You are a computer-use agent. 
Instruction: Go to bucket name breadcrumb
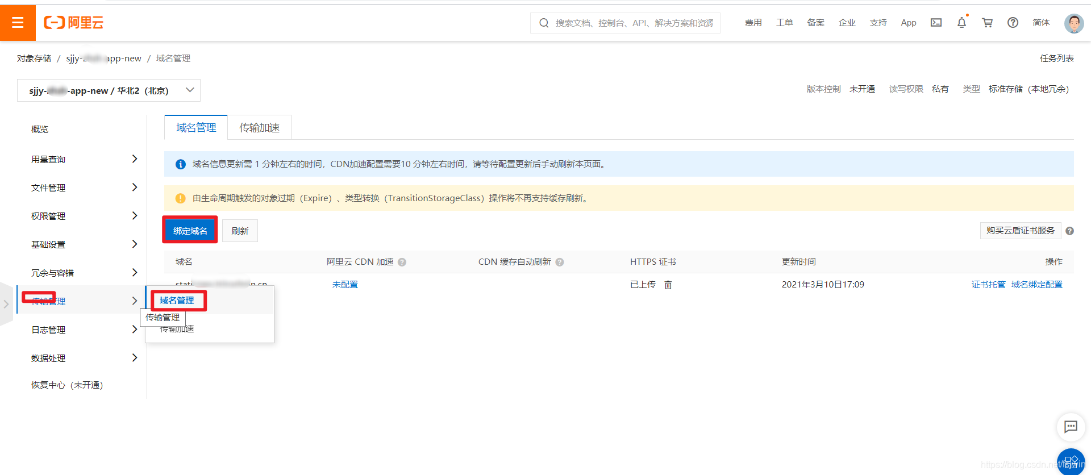[x=103, y=59]
